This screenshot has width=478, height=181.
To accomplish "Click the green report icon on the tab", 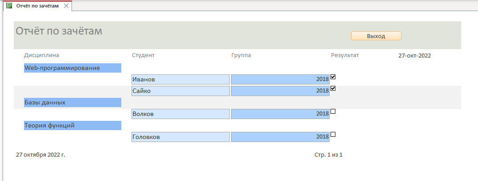I will pos(9,6).
